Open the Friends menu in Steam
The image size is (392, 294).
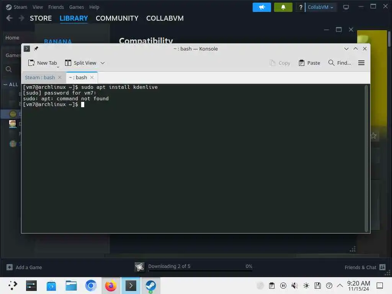coord(56,7)
